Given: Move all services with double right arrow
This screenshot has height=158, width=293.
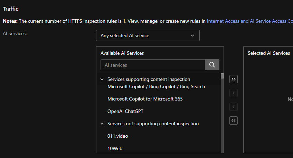Looking at the screenshot, I should [x=234, y=79].
